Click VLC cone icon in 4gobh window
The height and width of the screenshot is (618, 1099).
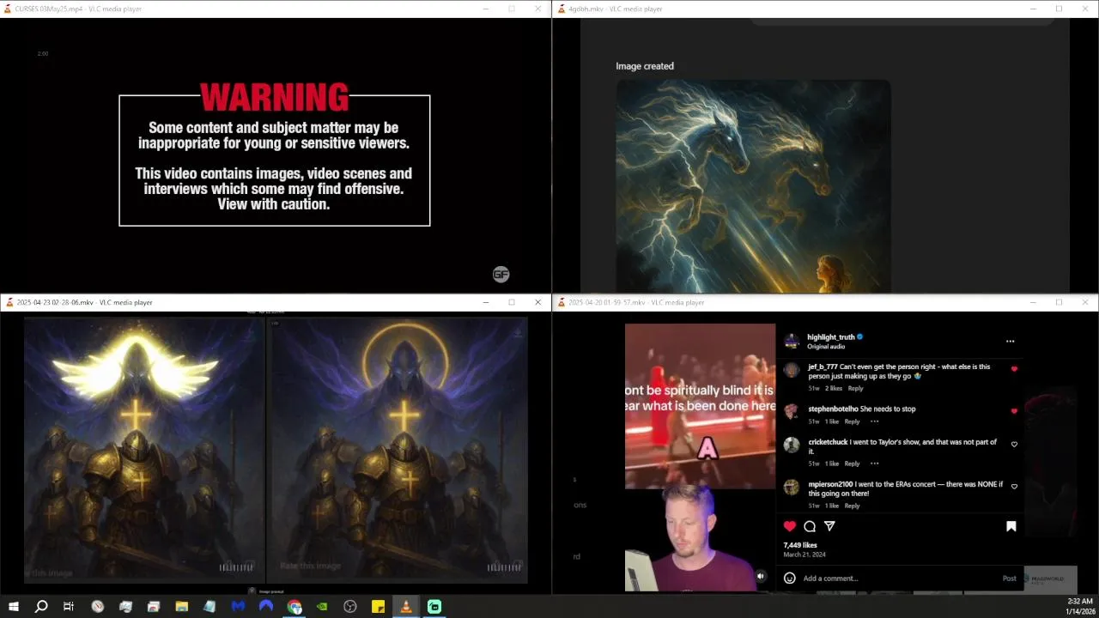point(562,9)
